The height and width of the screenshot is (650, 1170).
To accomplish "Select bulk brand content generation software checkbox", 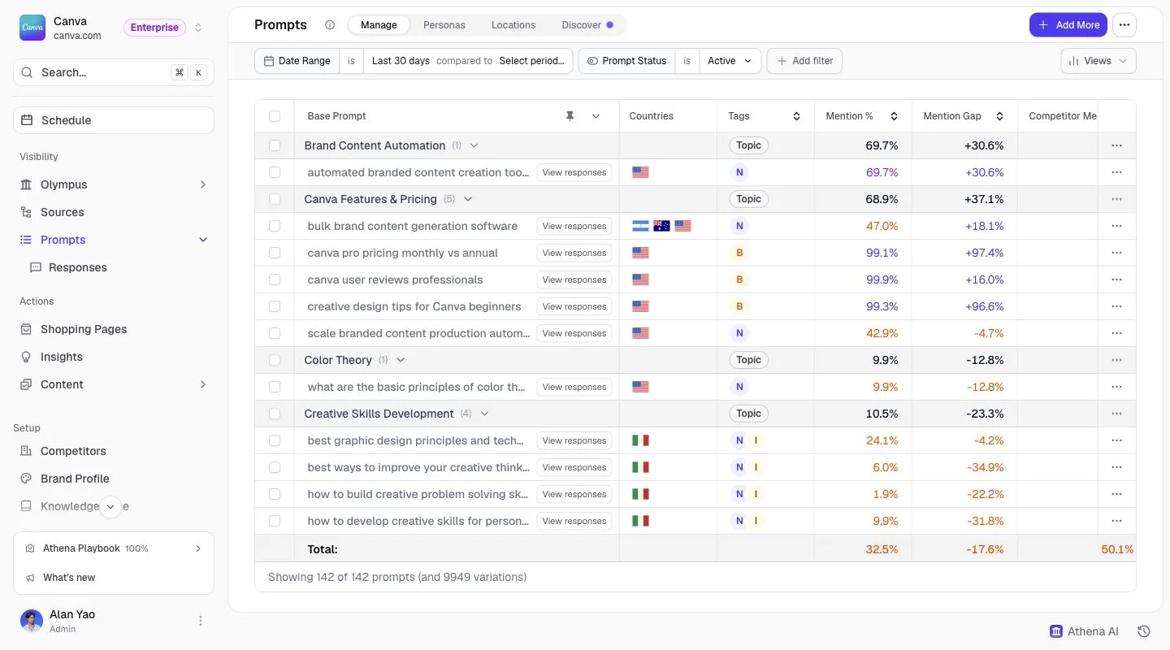I will 275,226.
